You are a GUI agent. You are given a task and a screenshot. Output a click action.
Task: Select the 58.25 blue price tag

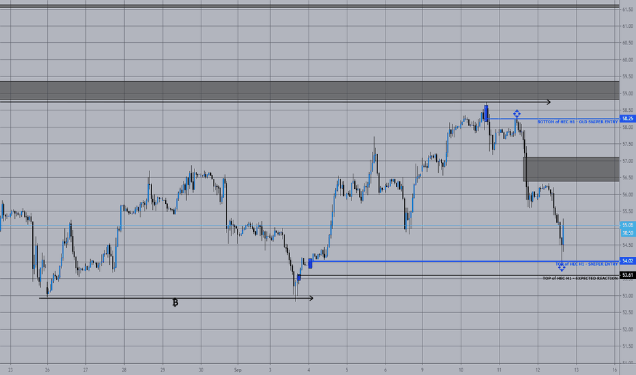pyautogui.click(x=628, y=119)
